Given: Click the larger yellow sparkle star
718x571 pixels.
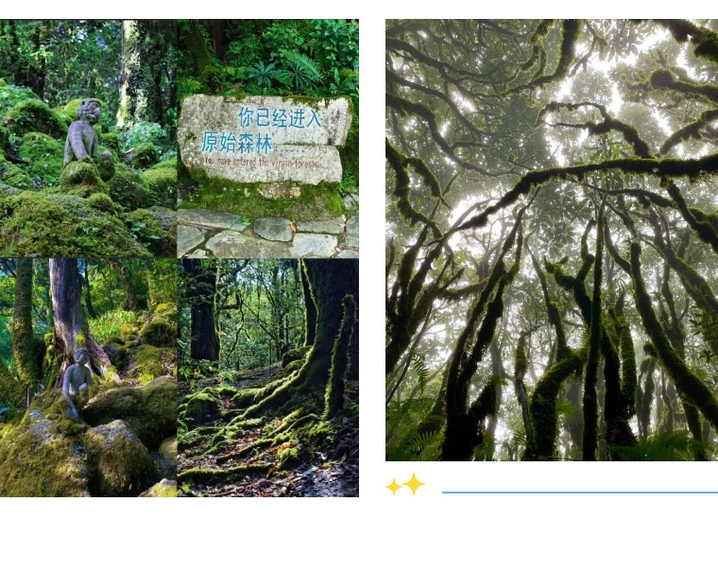Looking at the screenshot, I should (414, 483).
